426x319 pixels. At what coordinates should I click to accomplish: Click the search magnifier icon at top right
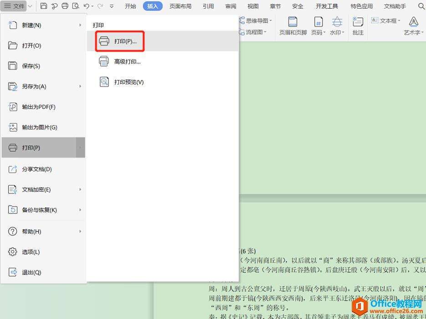(420, 6)
